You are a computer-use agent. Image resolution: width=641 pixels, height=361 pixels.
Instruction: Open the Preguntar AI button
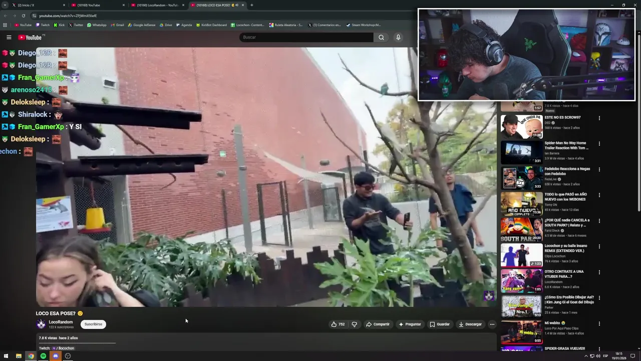click(x=410, y=324)
